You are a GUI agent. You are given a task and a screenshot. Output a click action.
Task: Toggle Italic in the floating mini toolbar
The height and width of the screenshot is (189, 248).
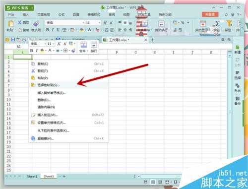click(x=37, y=51)
